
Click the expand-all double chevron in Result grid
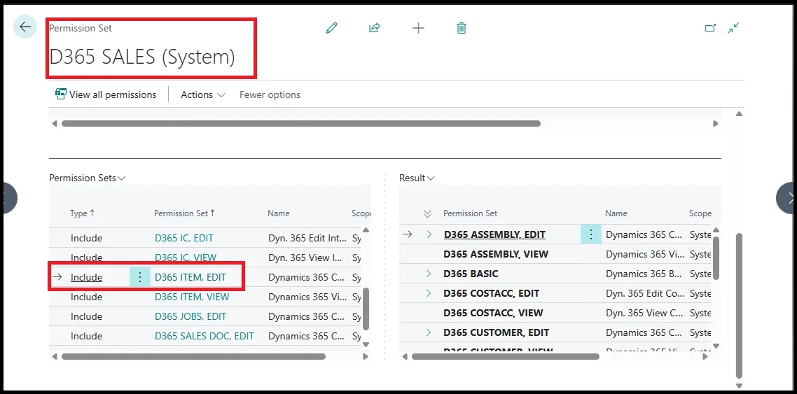coord(427,213)
